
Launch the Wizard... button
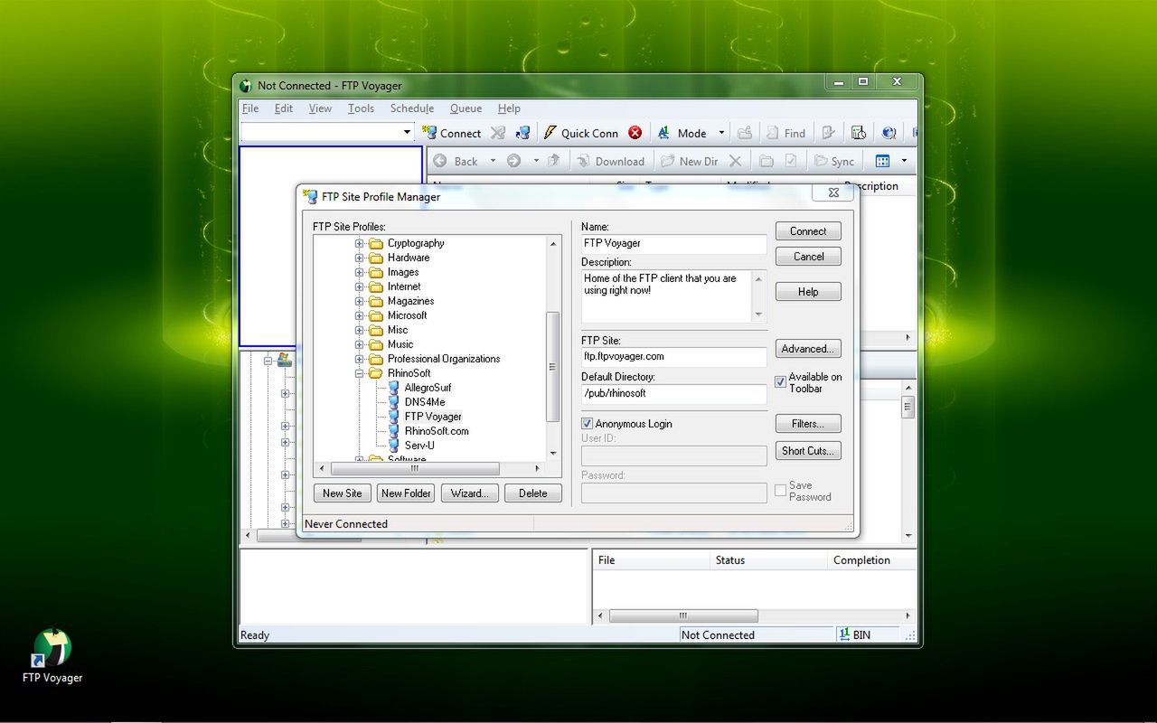[470, 493]
